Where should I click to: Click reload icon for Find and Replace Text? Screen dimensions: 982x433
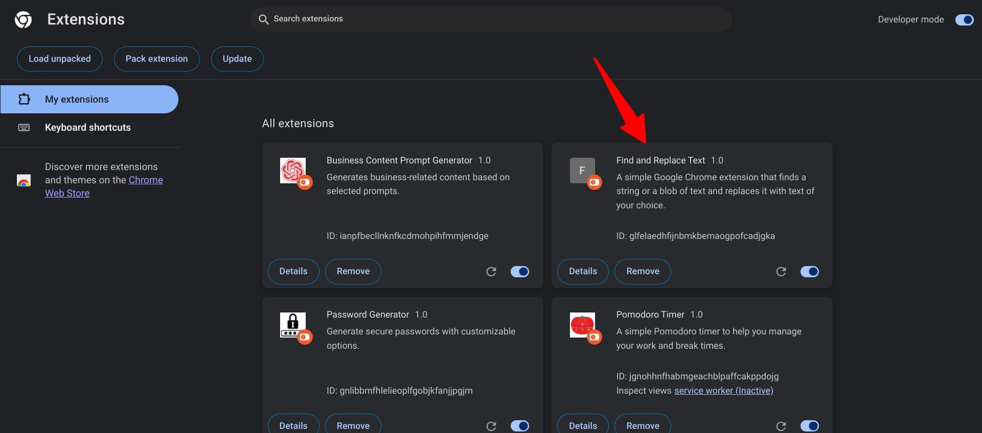(781, 272)
